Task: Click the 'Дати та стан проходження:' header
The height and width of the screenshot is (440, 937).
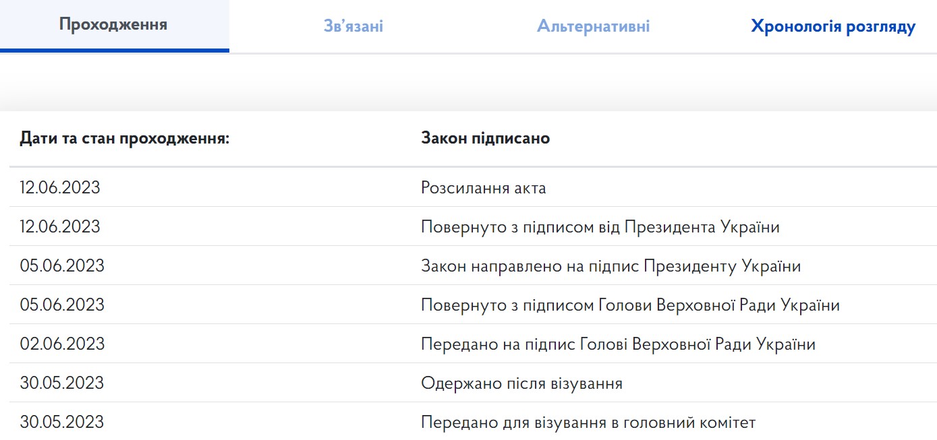Action: tap(125, 139)
